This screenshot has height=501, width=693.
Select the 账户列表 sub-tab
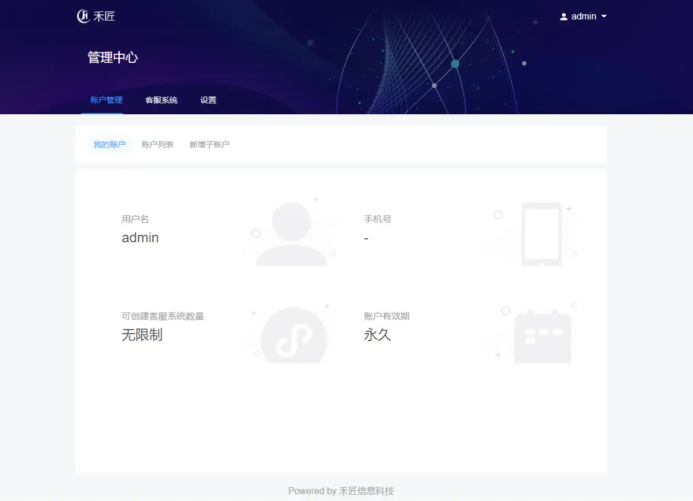(158, 144)
